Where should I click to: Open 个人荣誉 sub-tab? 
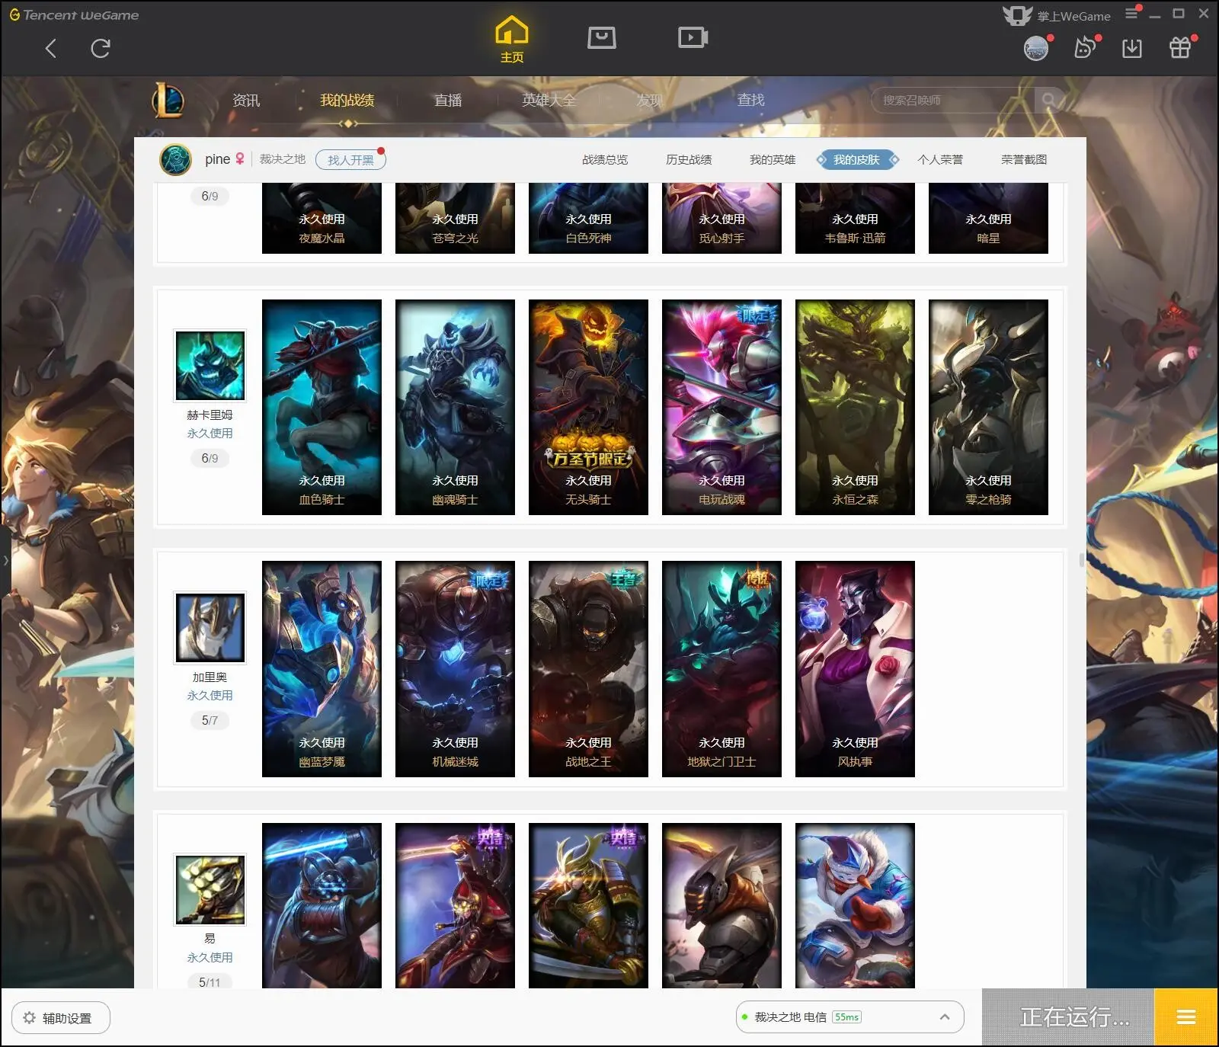(x=940, y=160)
